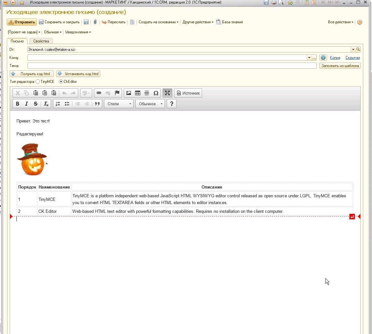The width and height of the screenshot is (372, 334).
Task: Insert a numbered list
Action: (58, 104)
